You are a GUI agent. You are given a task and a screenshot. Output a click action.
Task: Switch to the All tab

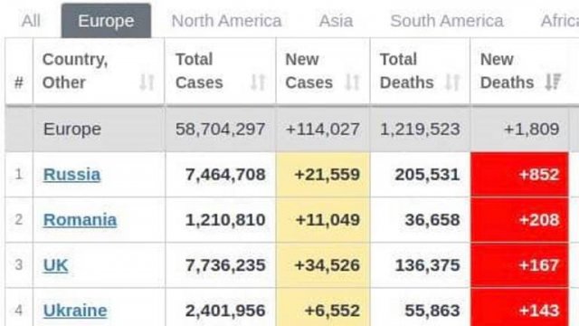tap(31, 21)
